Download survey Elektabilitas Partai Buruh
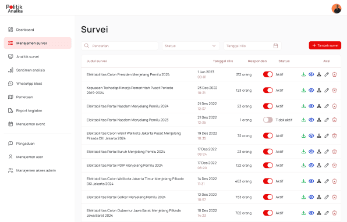Screen dimensions: 347x222 [303, 152]
